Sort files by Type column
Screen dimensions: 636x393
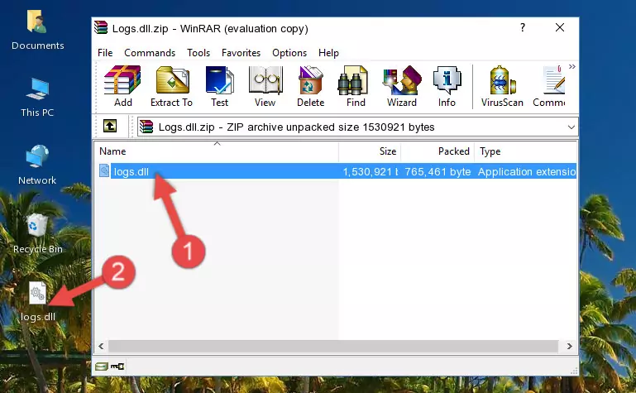525,151
